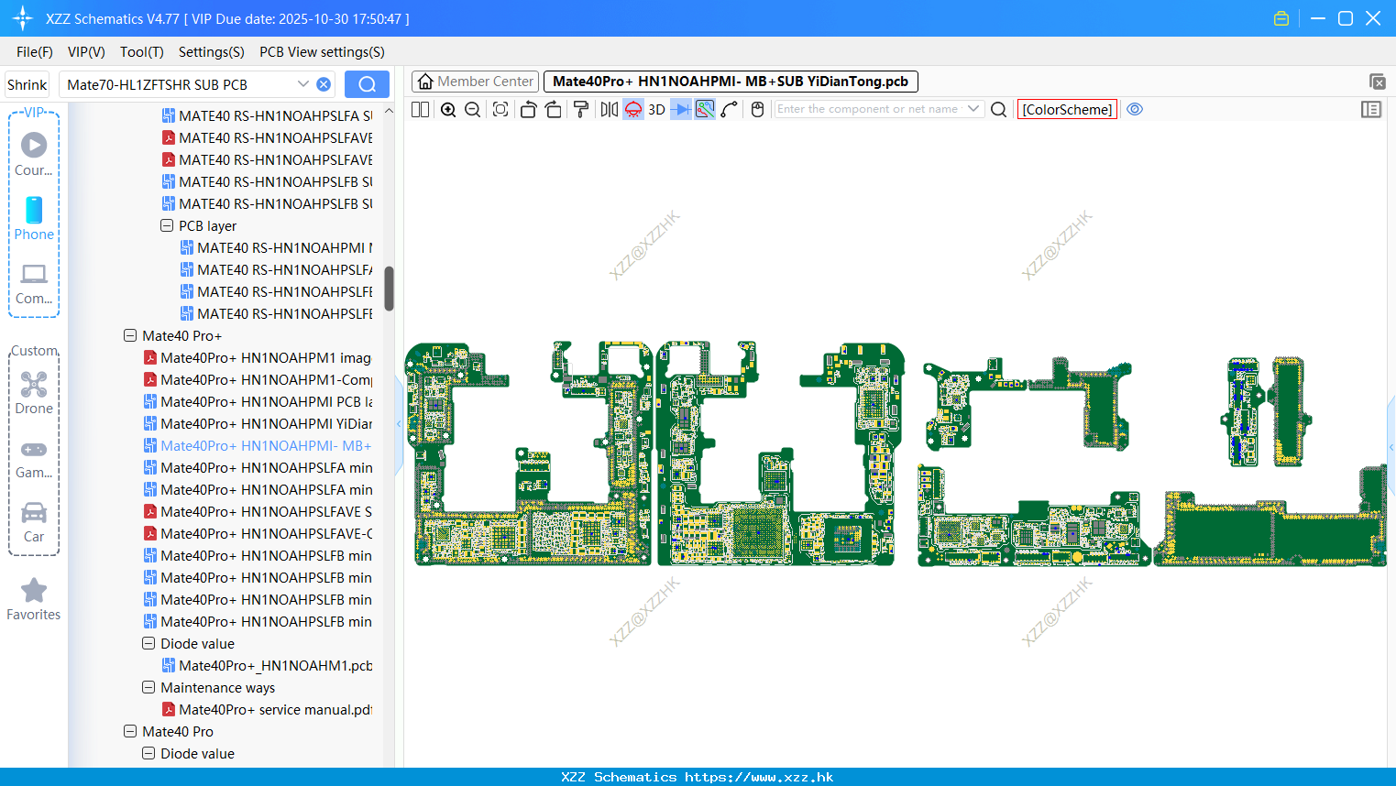Open Mate40Pro+ service manual.pdf
This screenshot has height=786, width=1396.
(x=268, y=709)
